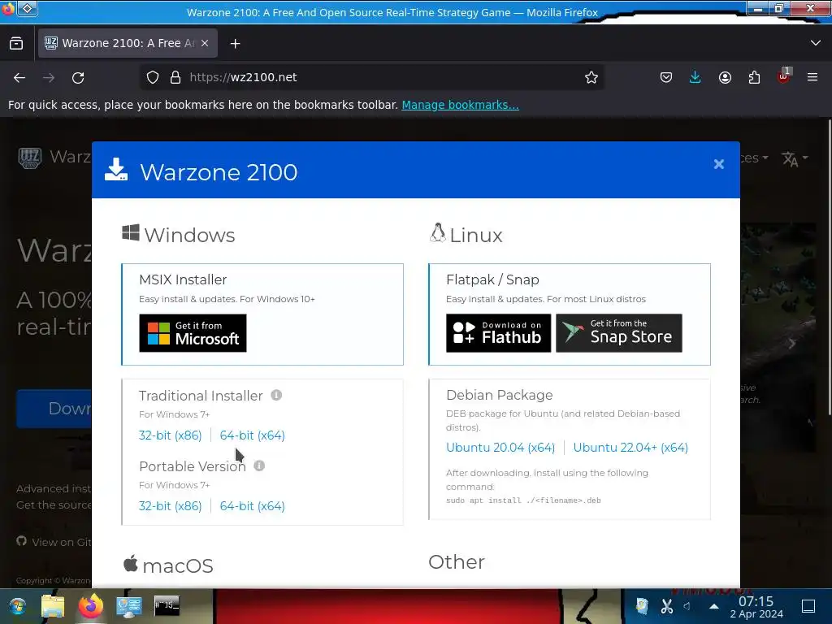
Task: Download Portable Version 32-bit (x86)
Action: pos(171,505)
